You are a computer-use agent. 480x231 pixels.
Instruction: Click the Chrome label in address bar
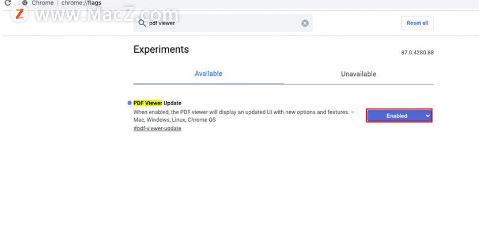coord(43,3)
